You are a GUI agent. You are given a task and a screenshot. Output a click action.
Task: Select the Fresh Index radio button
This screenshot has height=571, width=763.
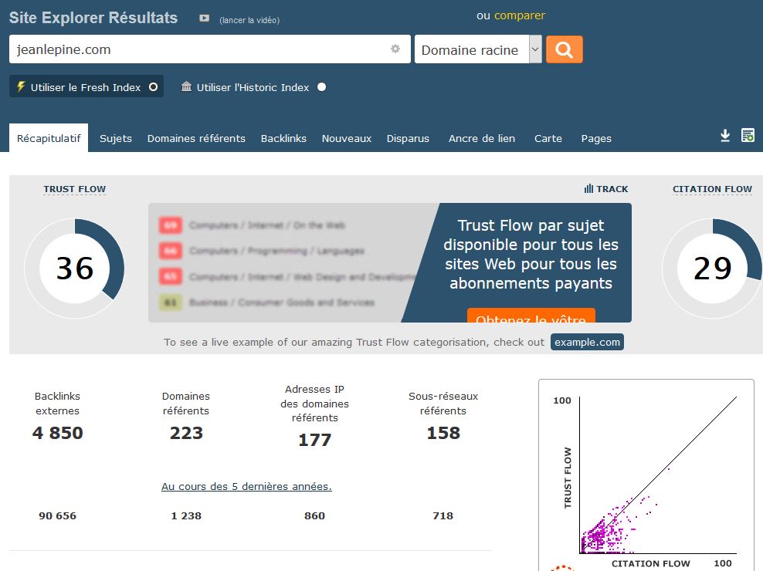pyautogui.click(x=153, y=87)
